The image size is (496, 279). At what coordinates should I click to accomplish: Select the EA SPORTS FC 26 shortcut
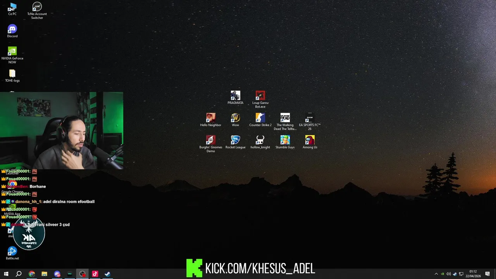click(x=310, y=122)
